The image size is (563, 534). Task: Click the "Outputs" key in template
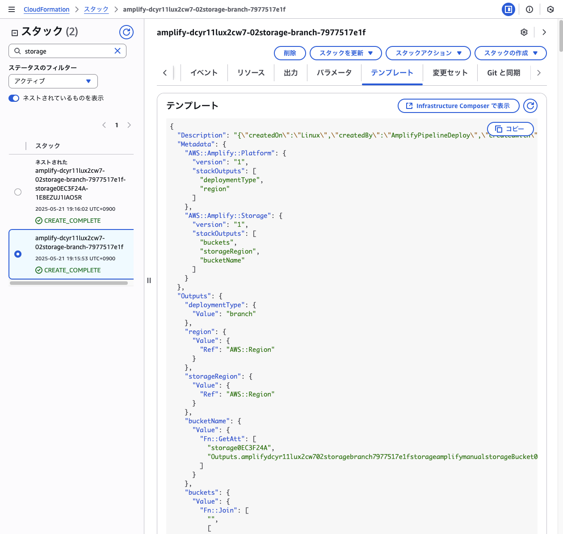click(194, 296)
